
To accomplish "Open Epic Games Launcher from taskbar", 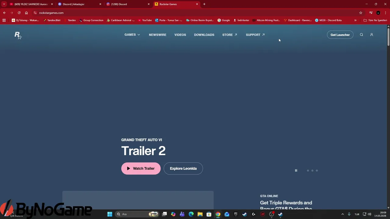I will click(x=236, y=214).
